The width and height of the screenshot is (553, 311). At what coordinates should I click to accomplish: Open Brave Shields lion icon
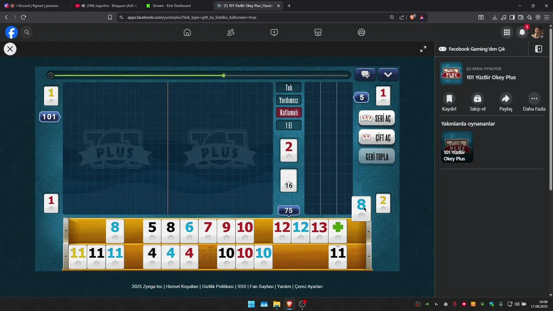pos(412,17)
